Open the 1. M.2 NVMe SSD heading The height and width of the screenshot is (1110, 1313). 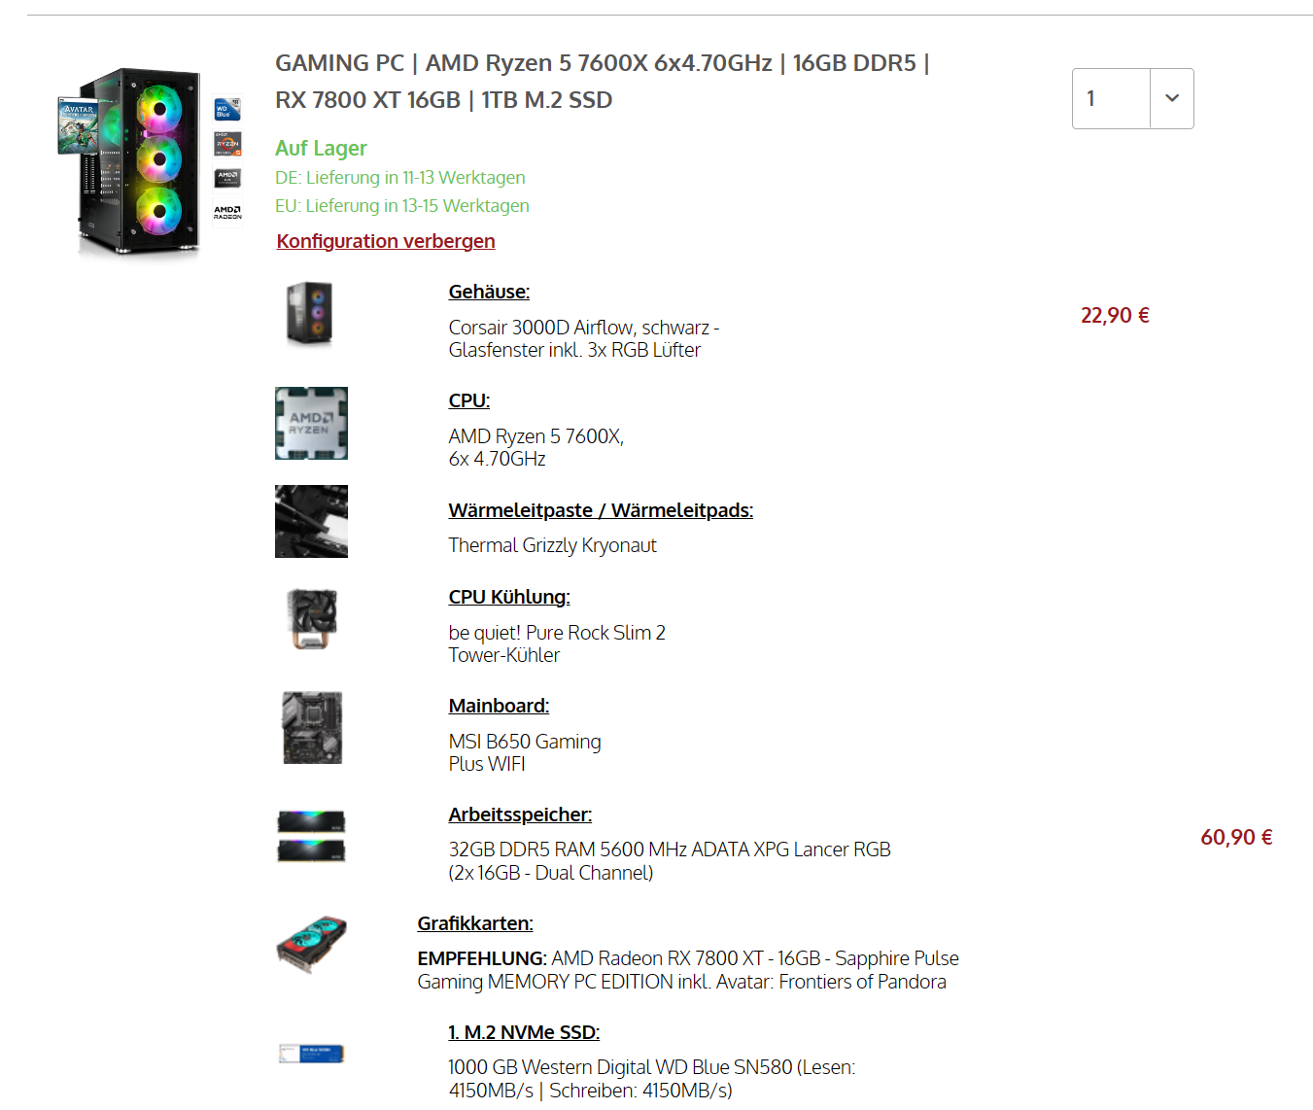[x=524, y=1032]
